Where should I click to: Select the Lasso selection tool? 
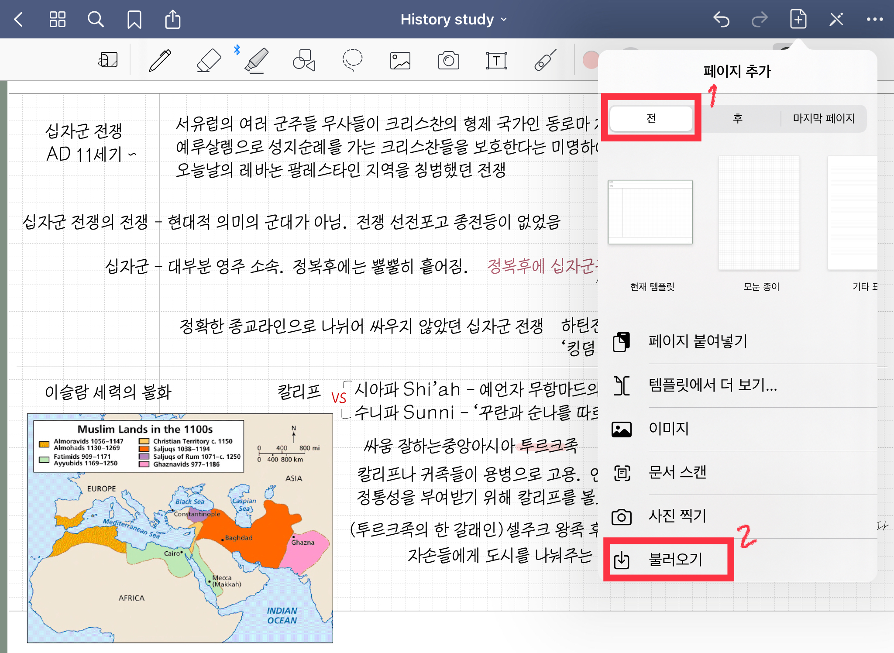coord(352,60)
